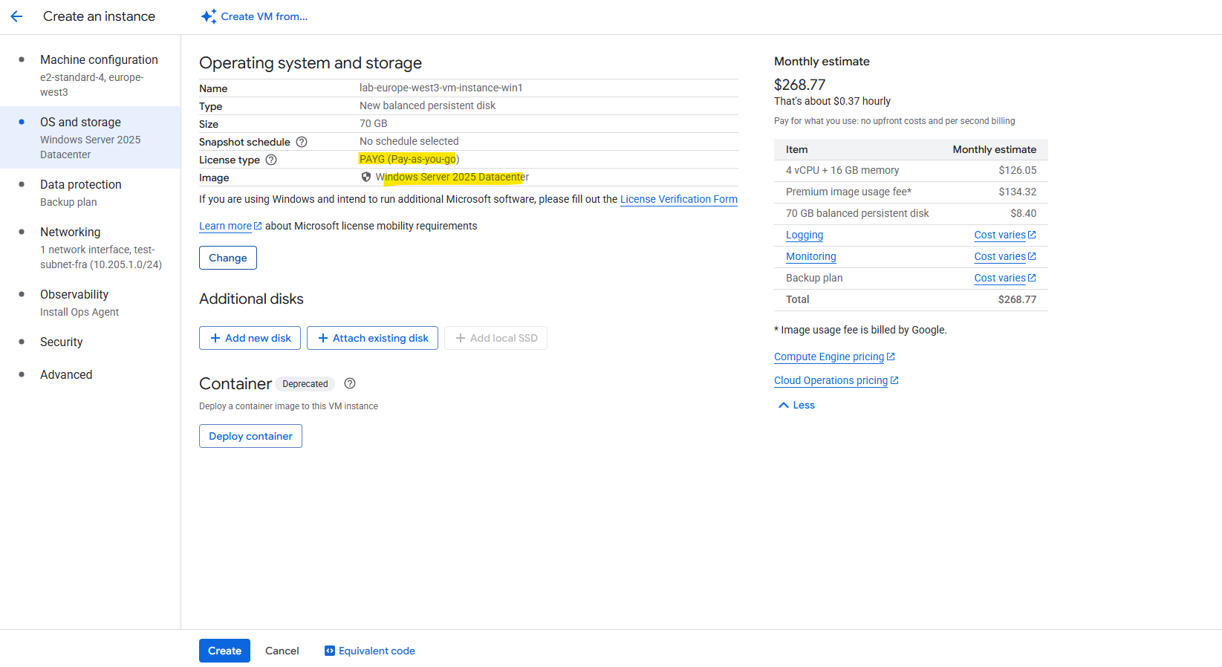1222x667 pixels.
Task: Click external icon on Backup plan Cost varies
Action: click(x=1032, y=278)
